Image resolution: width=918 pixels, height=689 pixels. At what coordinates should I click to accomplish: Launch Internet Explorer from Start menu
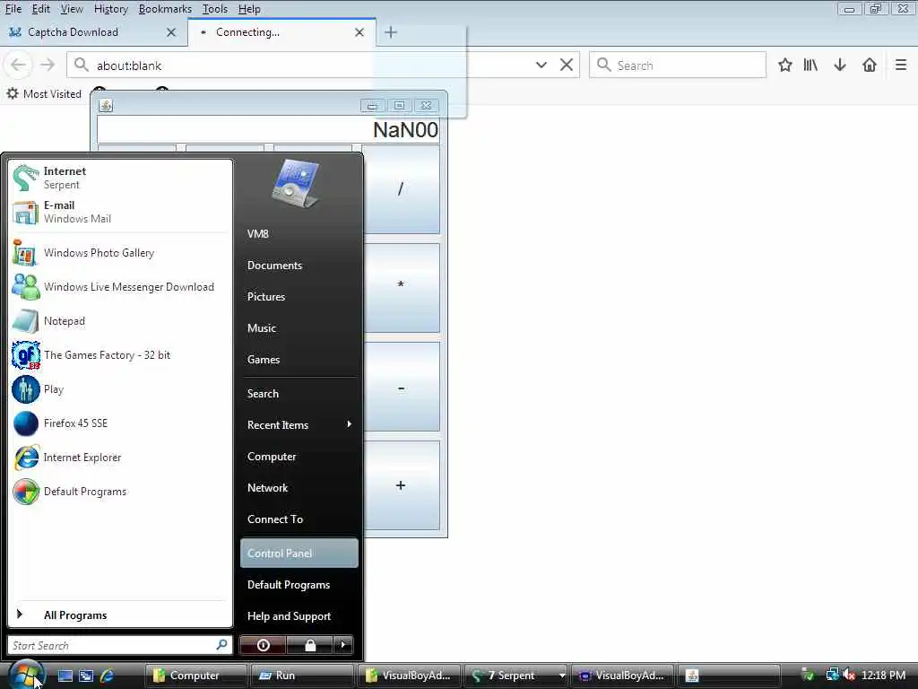[120, 457]
